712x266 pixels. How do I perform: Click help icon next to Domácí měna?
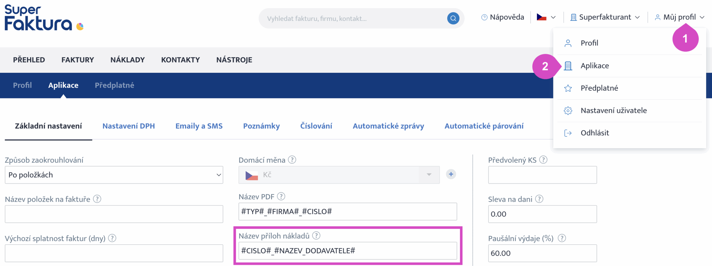click(x=292, y=160)
